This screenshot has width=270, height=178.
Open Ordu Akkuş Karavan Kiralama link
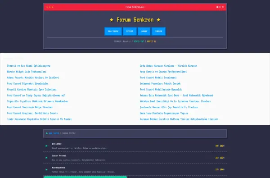pyautogui.click(x=168, y=66)
